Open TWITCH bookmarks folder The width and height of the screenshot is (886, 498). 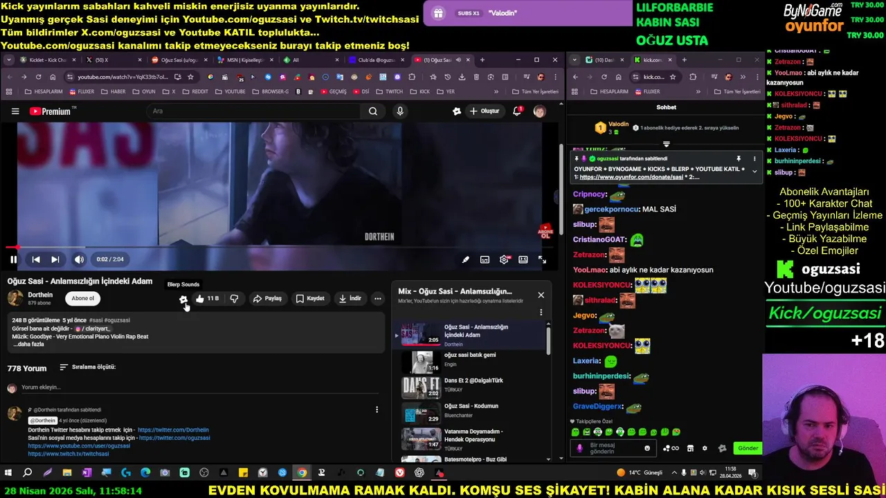click(x=389, y=91)
